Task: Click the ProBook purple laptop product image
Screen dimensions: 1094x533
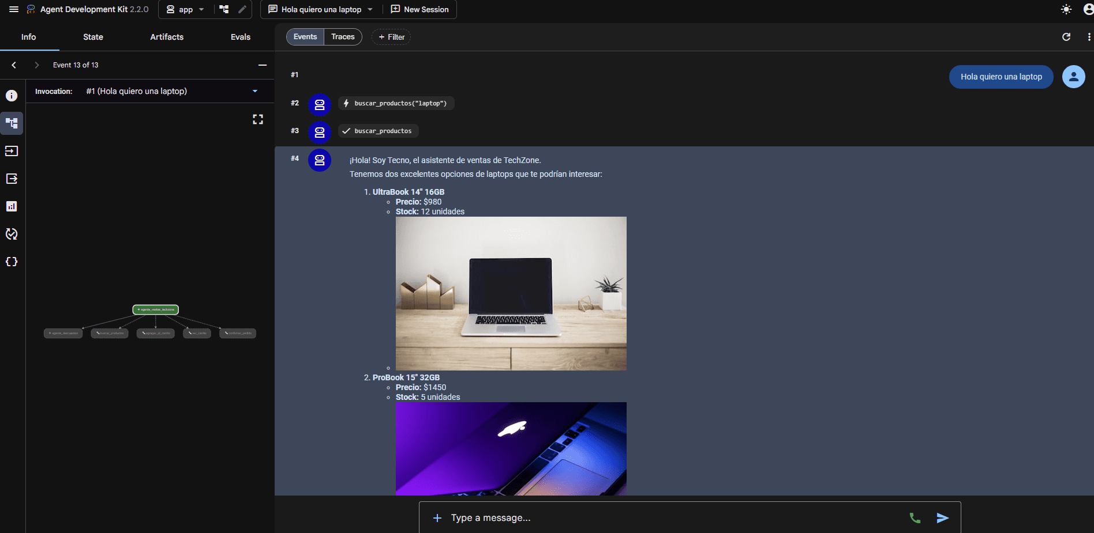Action: pyautogui.click(x=511, y=449)
